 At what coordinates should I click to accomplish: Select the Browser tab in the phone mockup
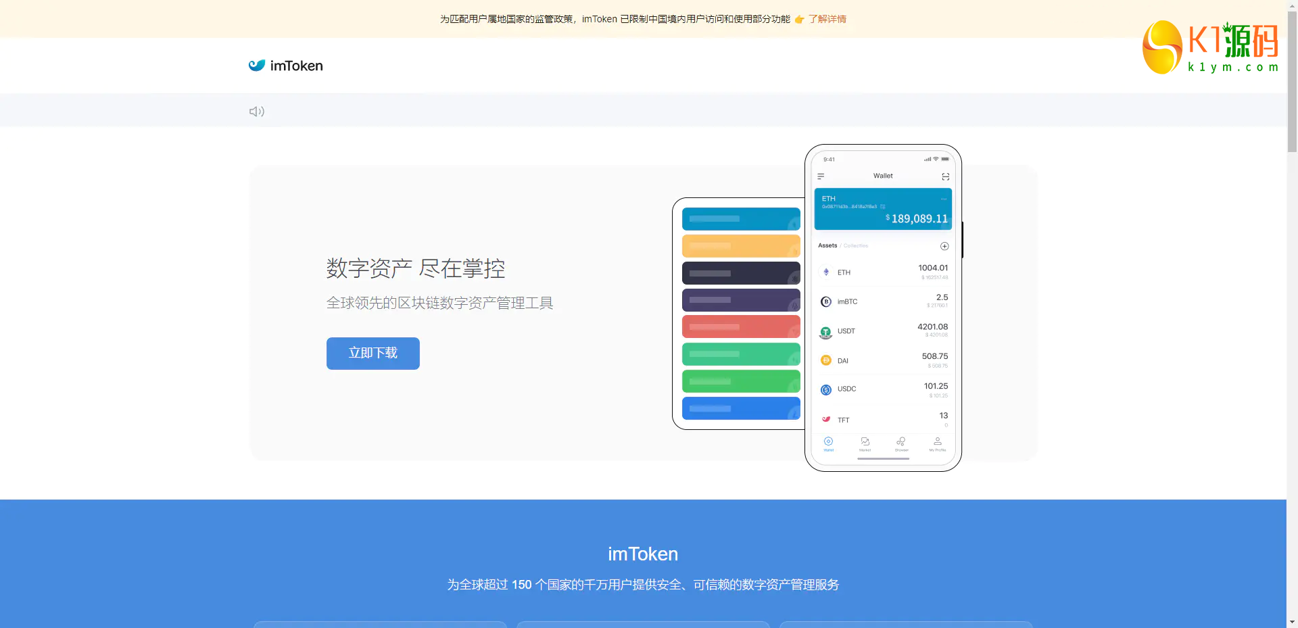pyautogui.click(x=901, y=444)
